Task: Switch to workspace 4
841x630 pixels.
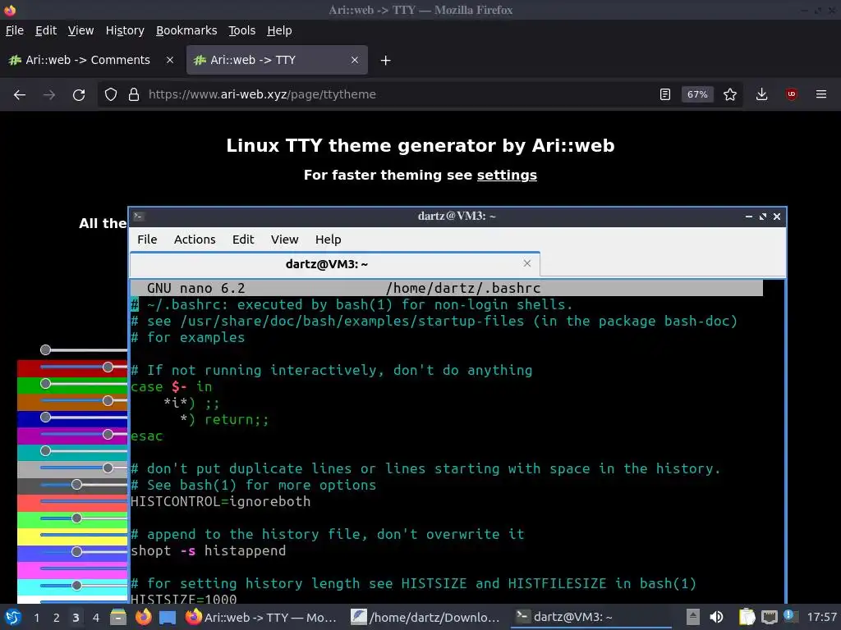Action: 95,618
